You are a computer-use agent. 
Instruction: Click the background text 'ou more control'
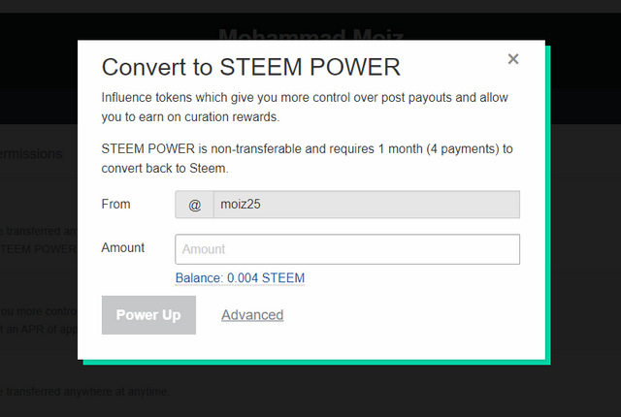39,311
